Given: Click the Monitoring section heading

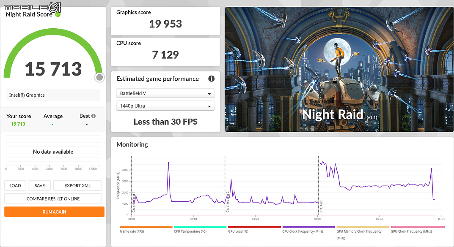Looking at the screenshot, I should (132, 144).
